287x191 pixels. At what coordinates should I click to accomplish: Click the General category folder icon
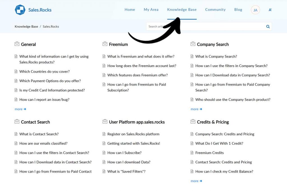17,44
